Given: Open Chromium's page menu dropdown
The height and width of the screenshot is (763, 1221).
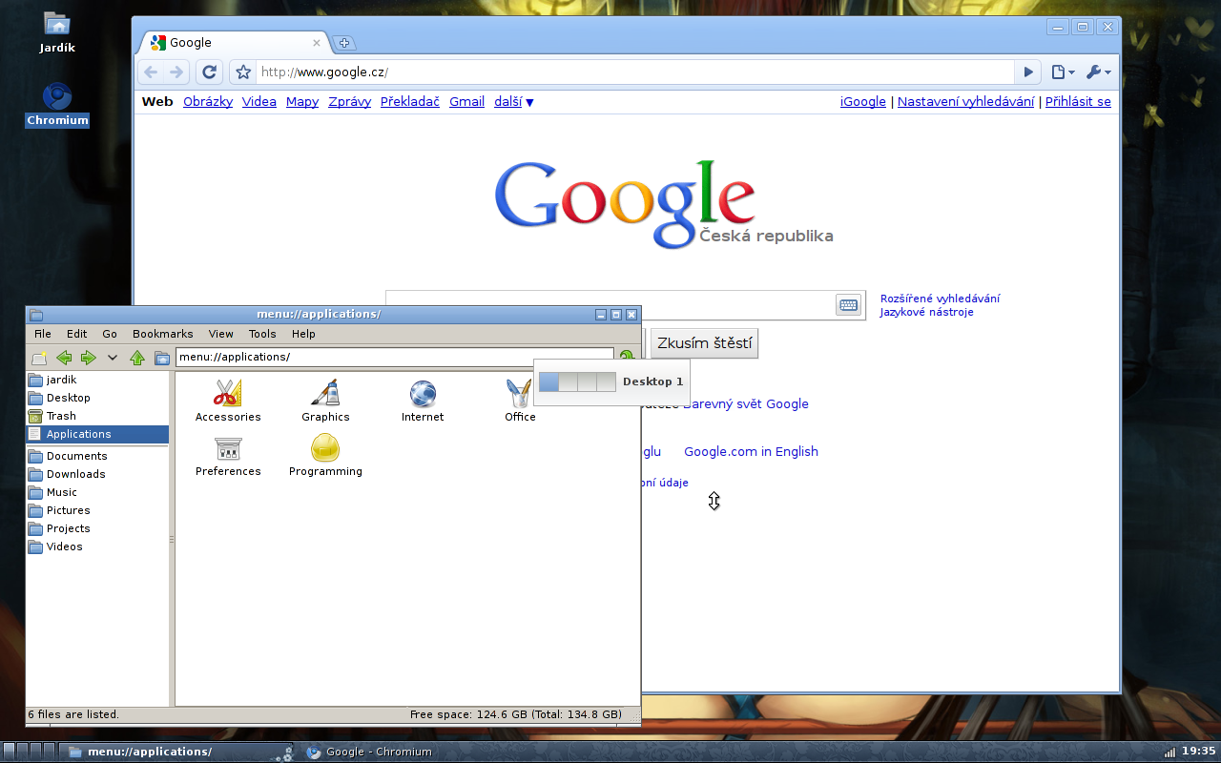Looking at the screenshot, I should [1063, 72].
